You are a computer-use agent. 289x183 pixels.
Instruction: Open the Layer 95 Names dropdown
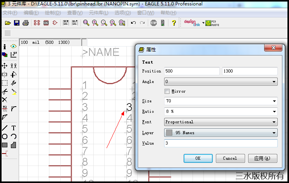pyautogui.click(x=274, y=133)
